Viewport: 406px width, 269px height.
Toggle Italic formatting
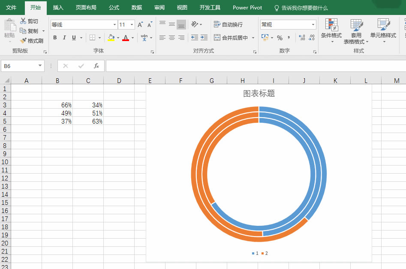coord(64,38)
